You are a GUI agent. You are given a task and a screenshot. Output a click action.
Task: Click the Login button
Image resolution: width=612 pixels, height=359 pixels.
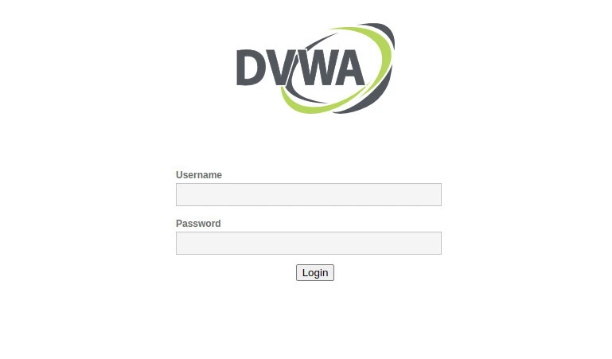(315, 272)
